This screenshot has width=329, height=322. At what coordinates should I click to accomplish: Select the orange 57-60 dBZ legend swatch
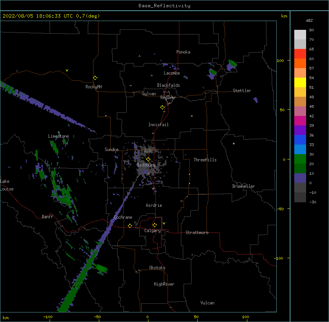pos(300,63)
